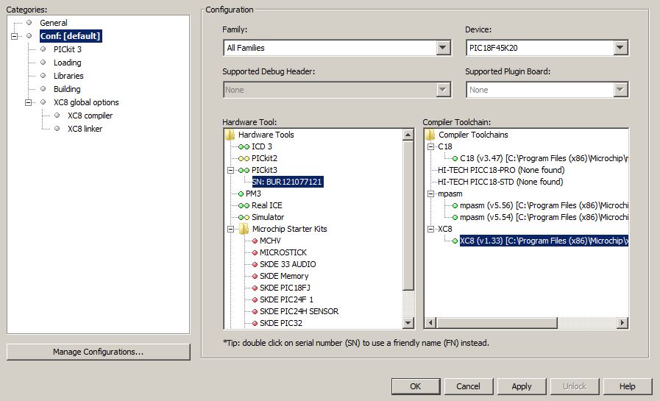Viewport: 660px width, 401px height.
Task: Click C18 (v3.47) green status indicator
Action: pyautogui.click(x=455, y=159)
